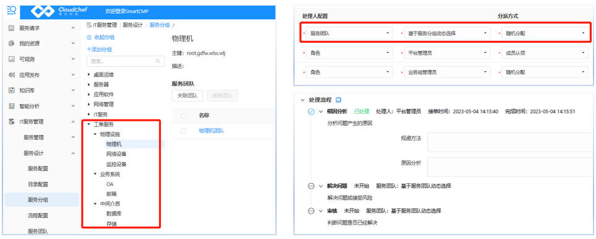Click the menu collapse icon beside the CloudChef logo
Viewport: 596px width, 239px height.
point(11,11)
